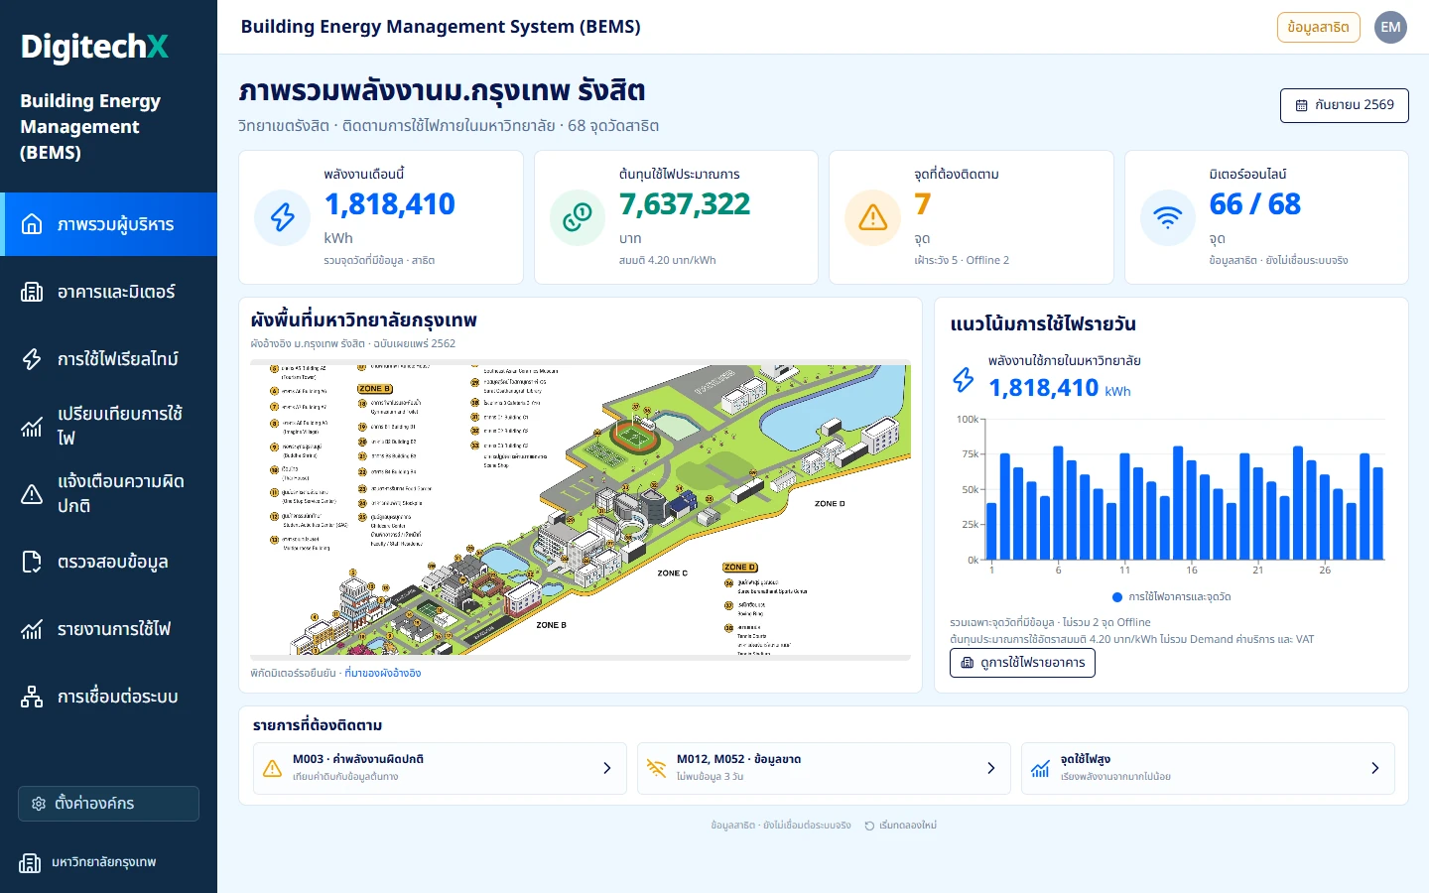Click the campus map image

click(581, 509)
